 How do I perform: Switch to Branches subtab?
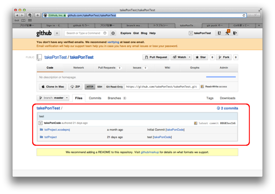[x=117, y=98]
